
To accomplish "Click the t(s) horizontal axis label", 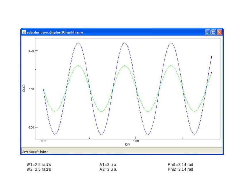I will [127, 144].
